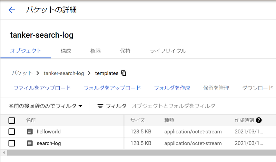Image resolution: width=276 pixels, height=162 pixels.
Task: Select the 権限 tab
Action: pyautogui.click(x=96, y=51)
